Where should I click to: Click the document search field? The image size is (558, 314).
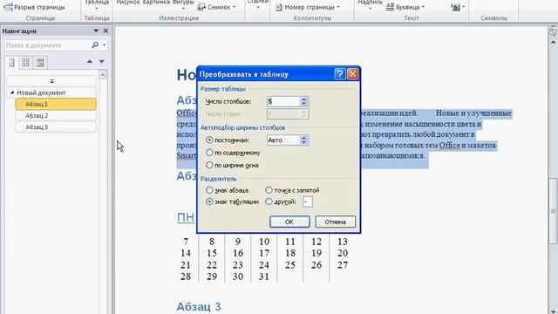[x=47, y=45]
